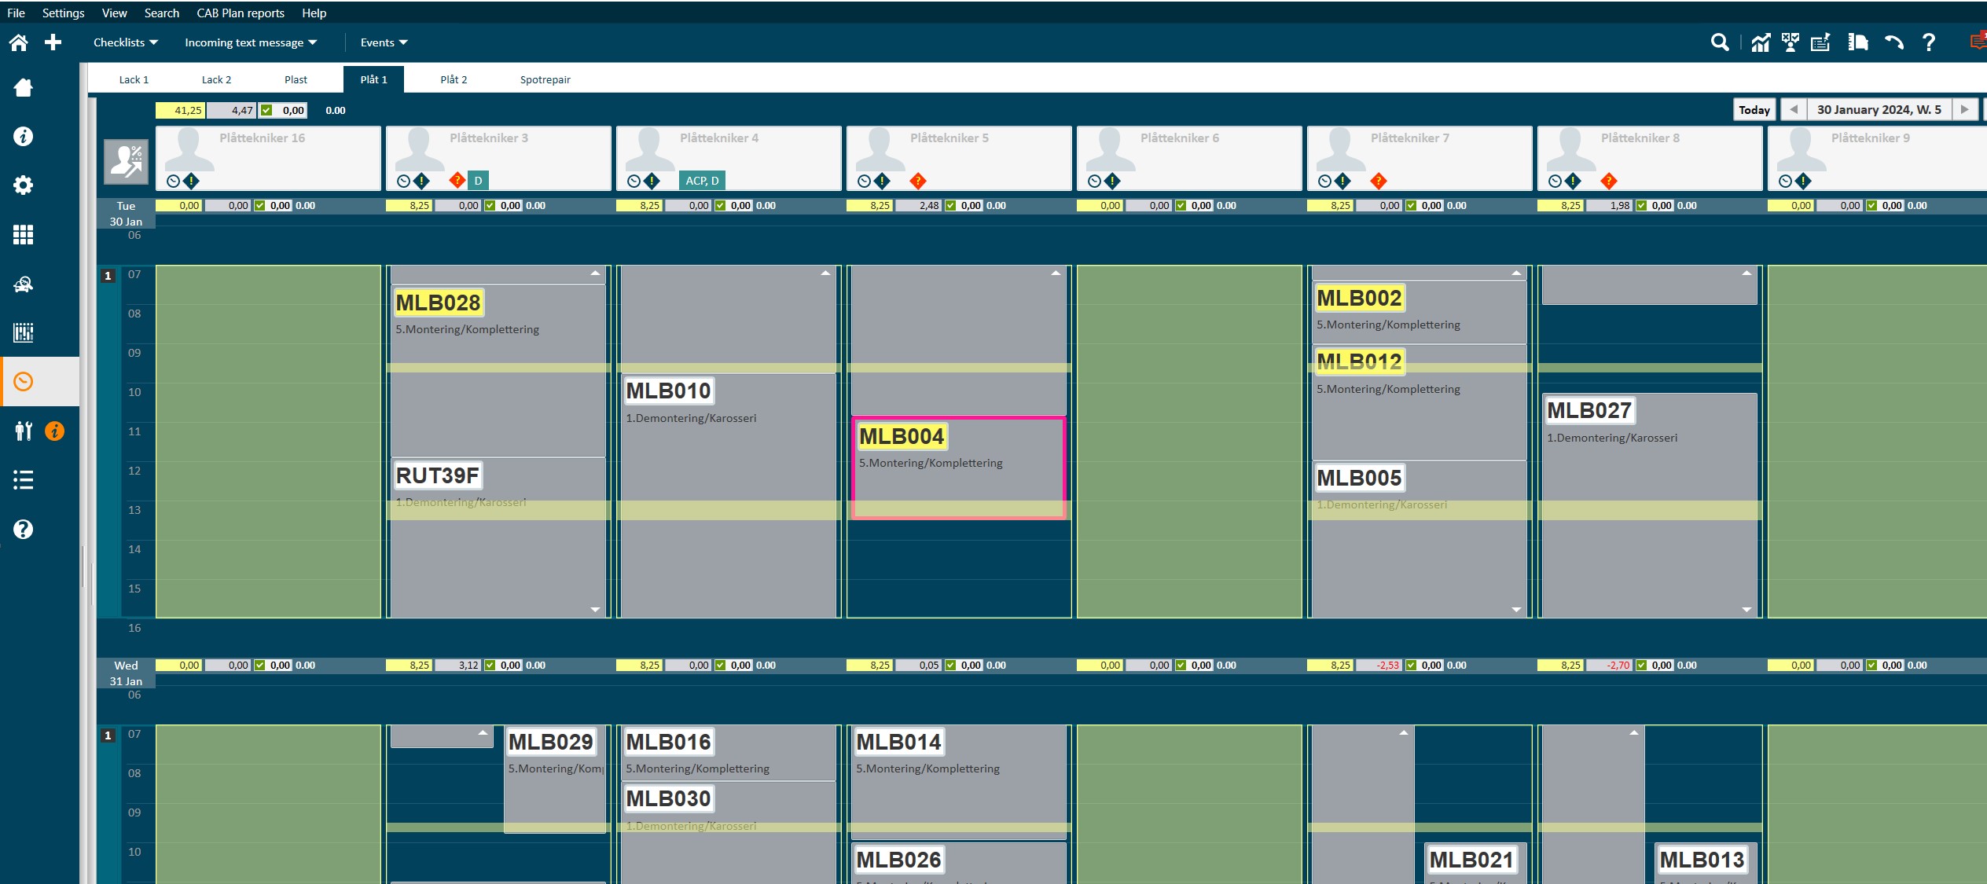Toggle Plåttekniker 5 Wednesday green checkbox
1987x884 pixels.
950,666
